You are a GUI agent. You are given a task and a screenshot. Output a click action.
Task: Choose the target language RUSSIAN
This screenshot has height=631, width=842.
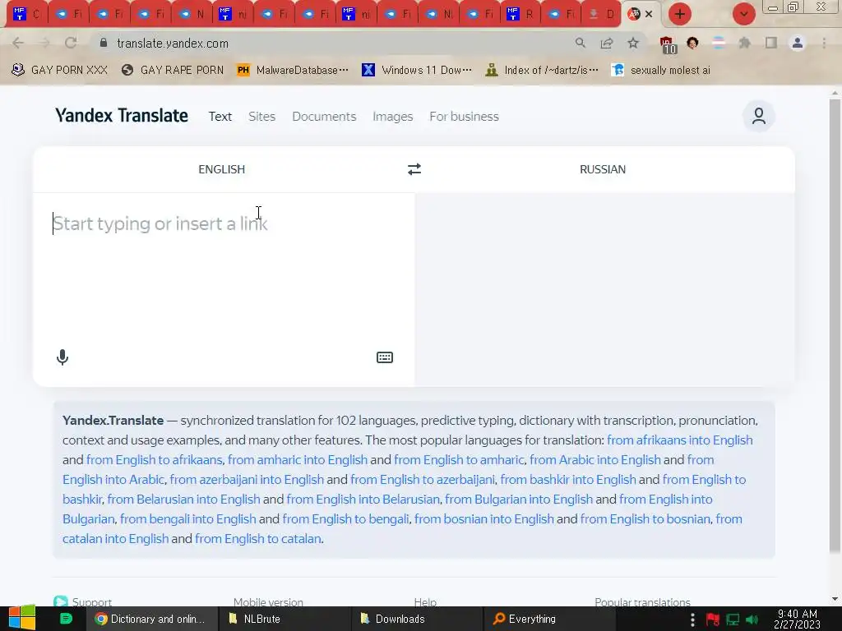(603, 169)
